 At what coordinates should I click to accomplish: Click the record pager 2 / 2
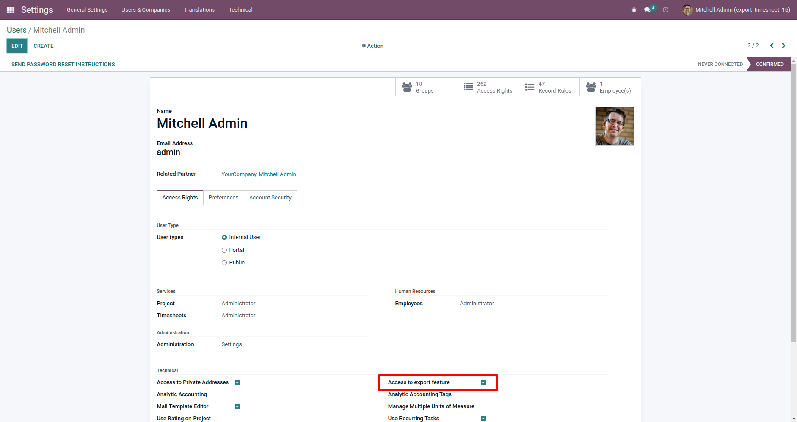[x=753, y=46]
